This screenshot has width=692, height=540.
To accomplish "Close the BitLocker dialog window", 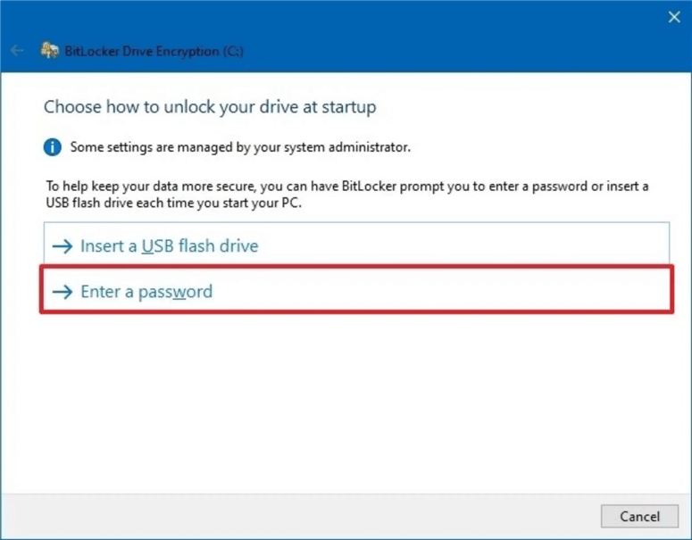I will [x=674, y=17].
